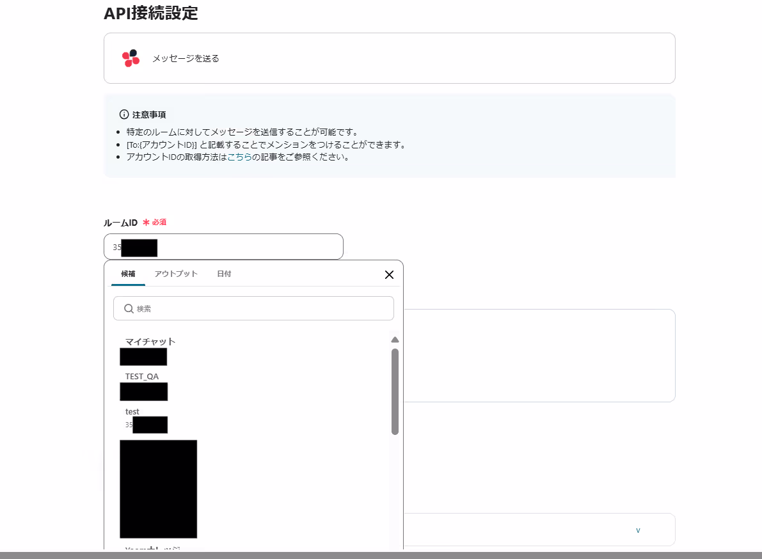Click the message text area behind the popup
Viewport: 762px width, 559px height.
coord(539,356)
